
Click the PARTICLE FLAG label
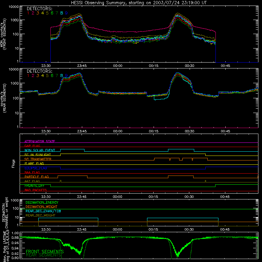click(37, 177)
